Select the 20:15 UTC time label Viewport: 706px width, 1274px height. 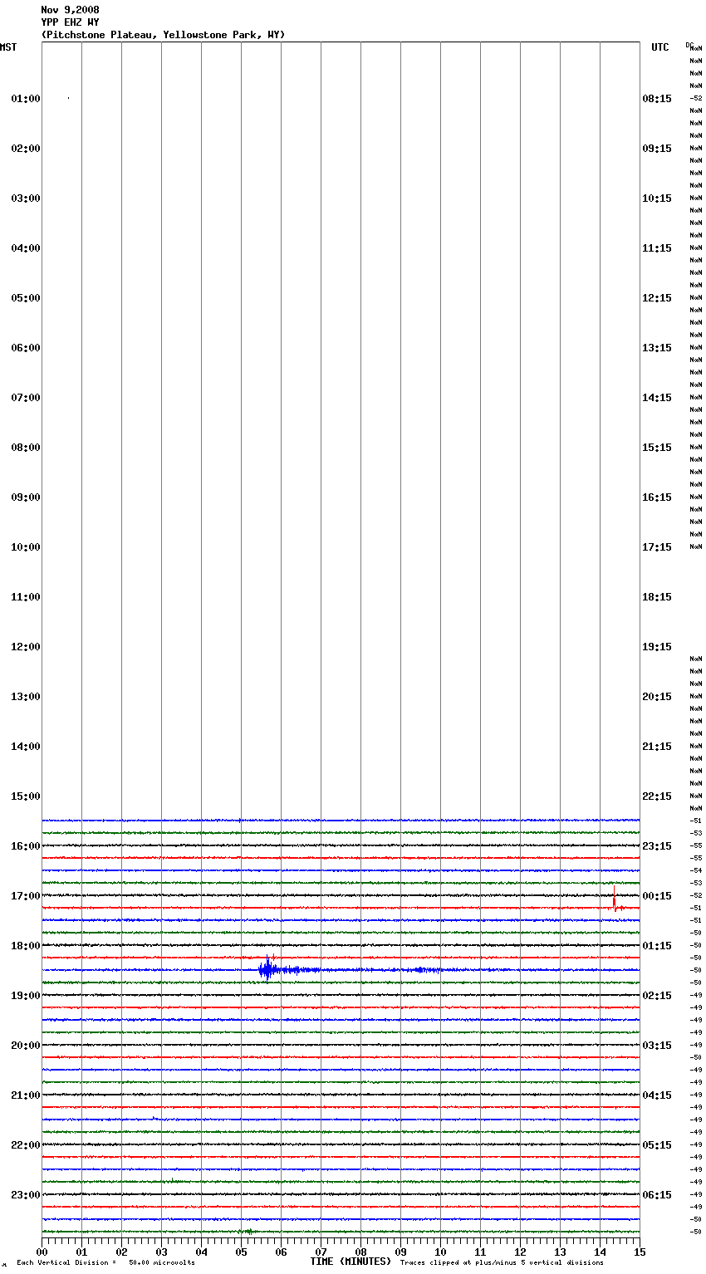[x=657, y=697]
